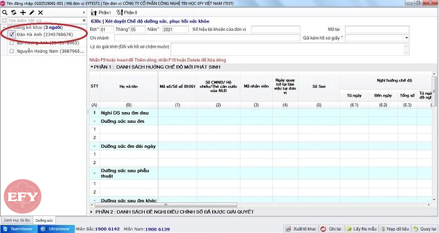439x233 pixels.
Task: Click the pencil edit icon in left toolbar
Action: [x=31, y=13]
